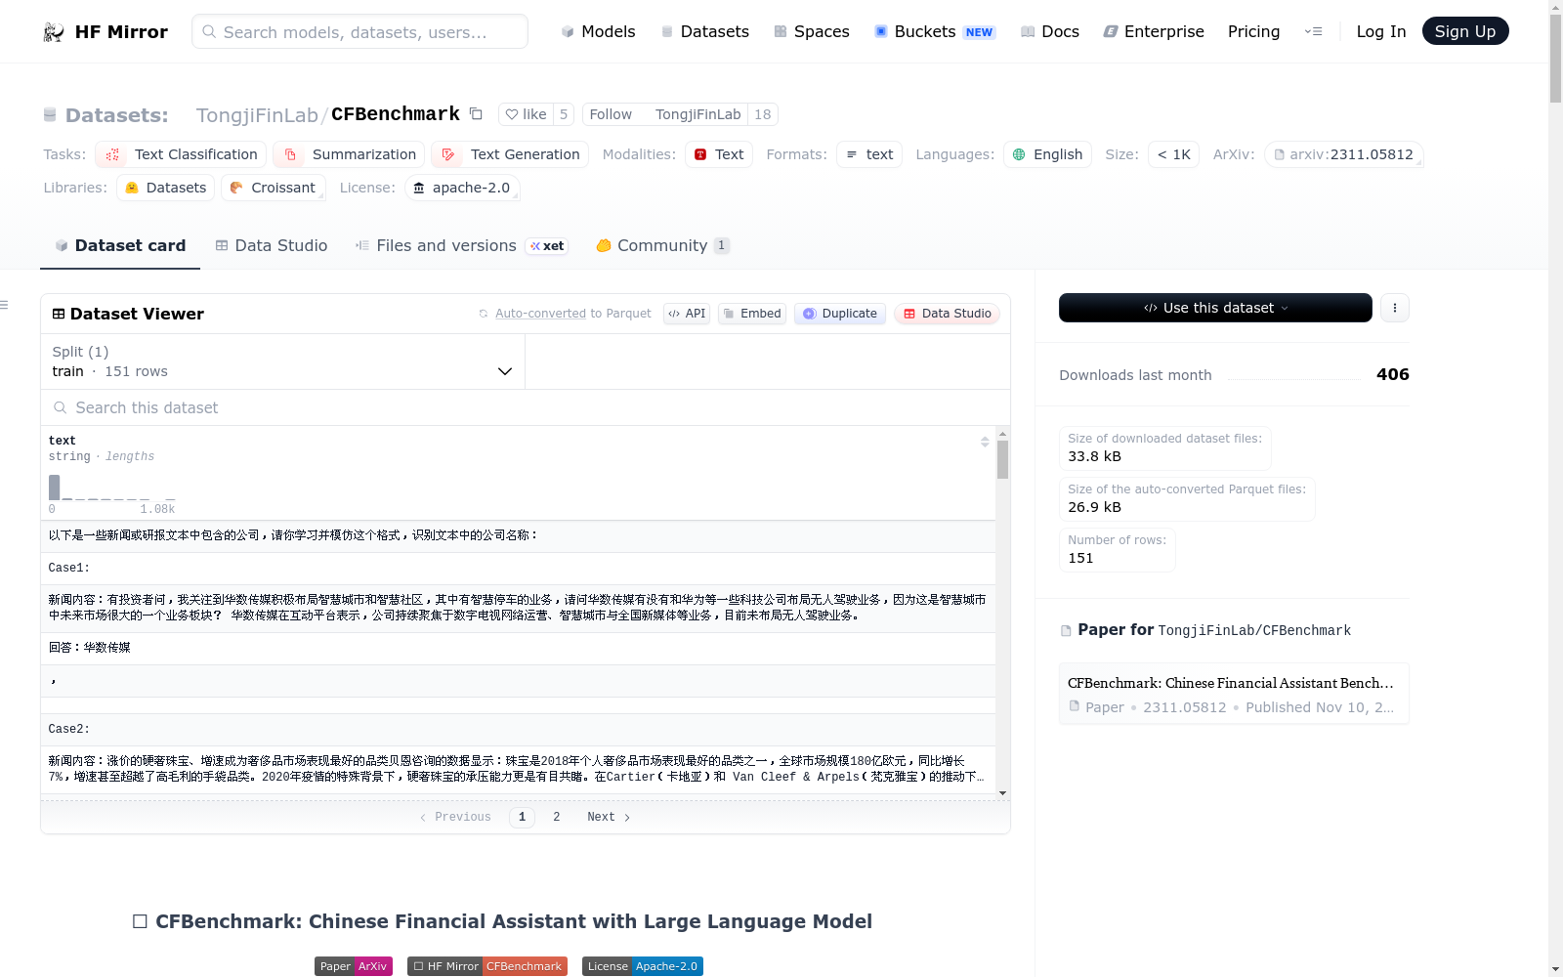Click the follower count 18
Image resolution: width=1563 pixels, height=977 pixels.
pos(763,114)
